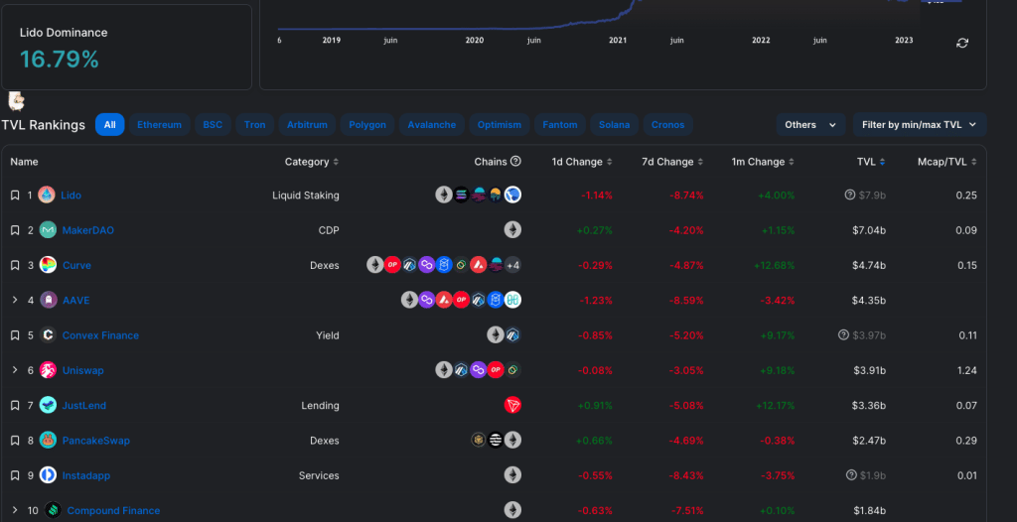Open the PancakeSwap protocol link
Viewport: 1017px width, 522px height.
(96, 441)
